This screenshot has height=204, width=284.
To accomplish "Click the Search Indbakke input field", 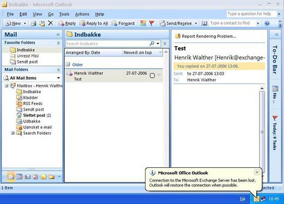I will (107, 44).
